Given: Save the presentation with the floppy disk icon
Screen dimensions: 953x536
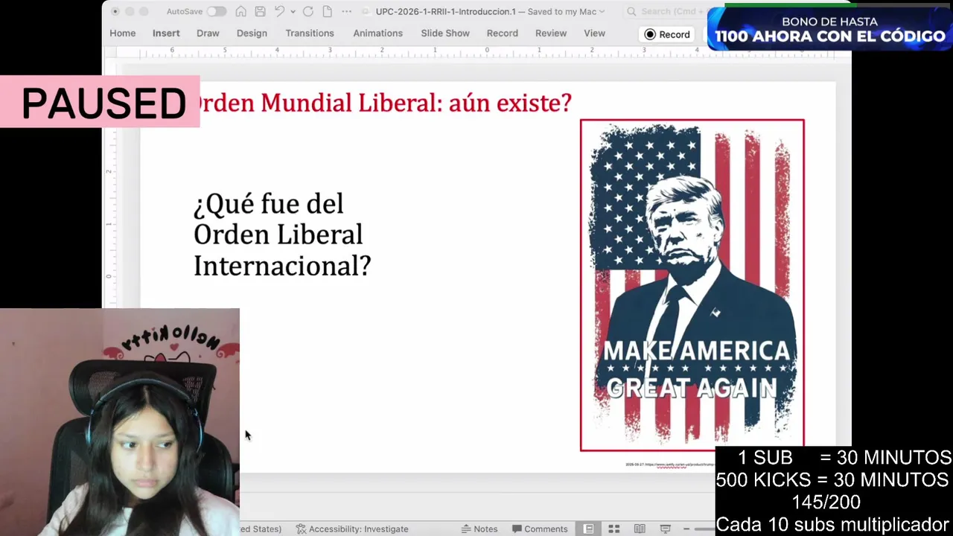Looking at the screenshot, I should (260, 11).
